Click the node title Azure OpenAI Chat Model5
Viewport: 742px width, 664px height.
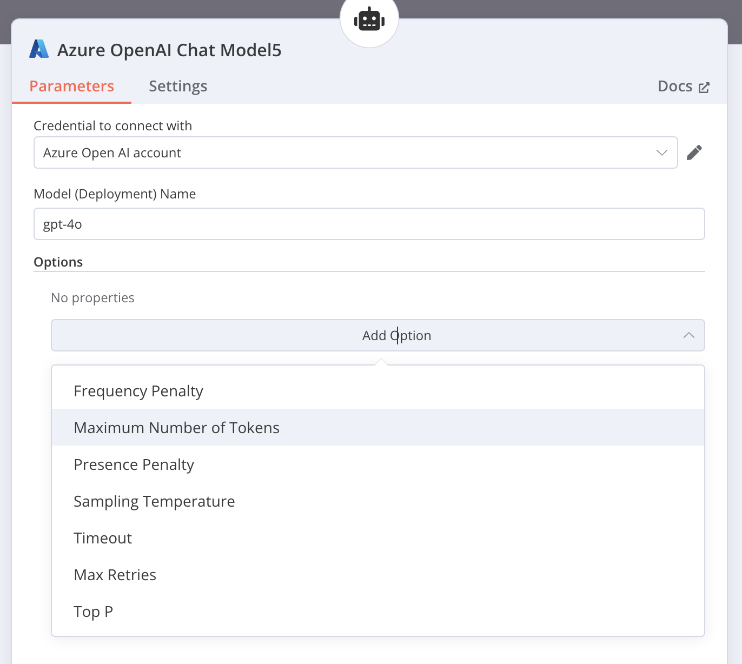tap(169, 50)
